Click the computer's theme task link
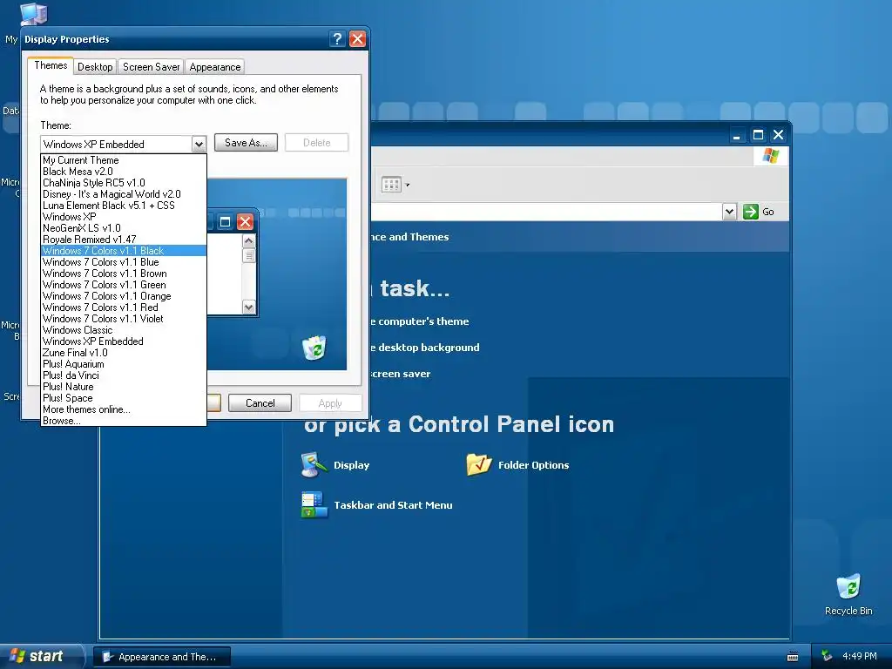 (x=420, y=321)
